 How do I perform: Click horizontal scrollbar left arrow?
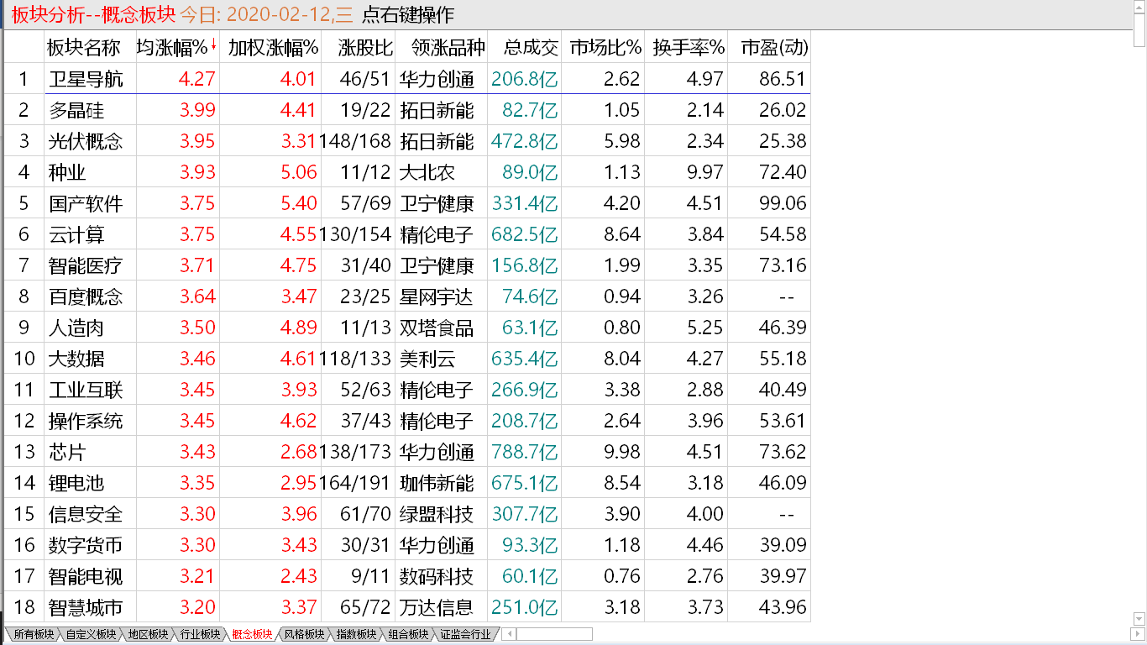click(x=508, y=634)
